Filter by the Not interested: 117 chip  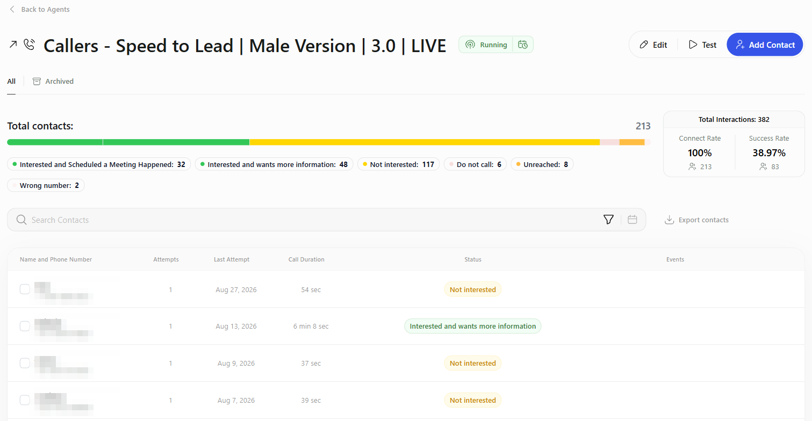click(x=398, y=164)
